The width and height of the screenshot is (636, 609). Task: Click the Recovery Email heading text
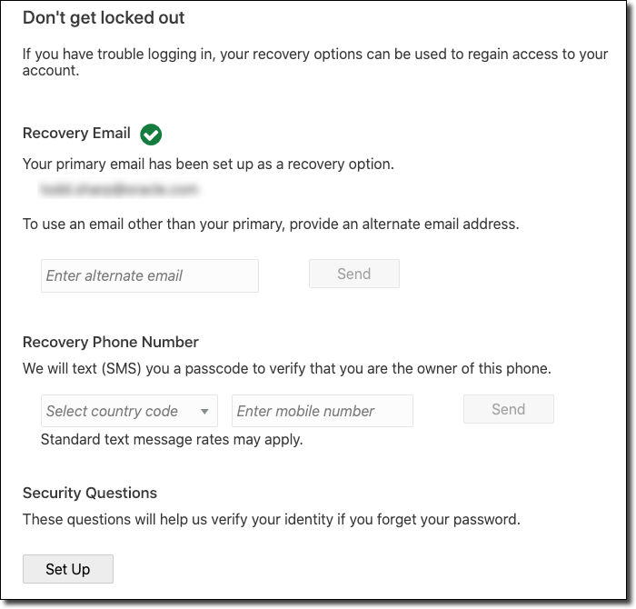tap(76, 134)
